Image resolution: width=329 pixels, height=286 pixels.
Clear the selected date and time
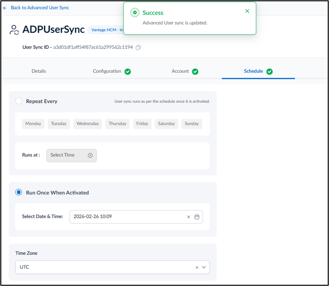pos(188,217)
